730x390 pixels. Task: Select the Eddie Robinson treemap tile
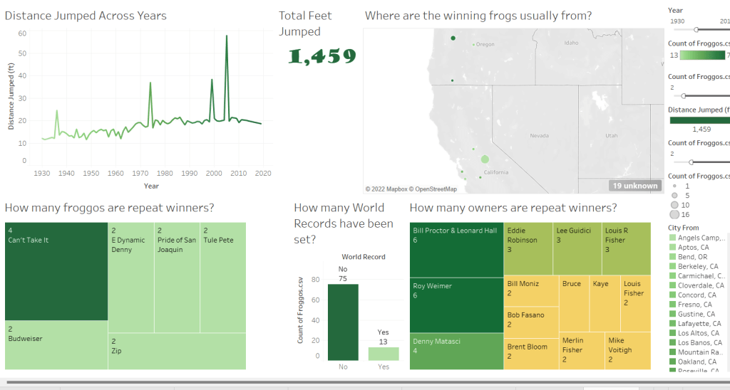[529, 248]
